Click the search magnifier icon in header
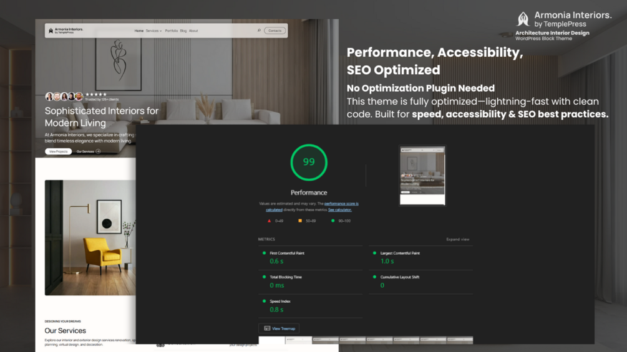Viewport: 627px width, 352px height. click(259, 31)
